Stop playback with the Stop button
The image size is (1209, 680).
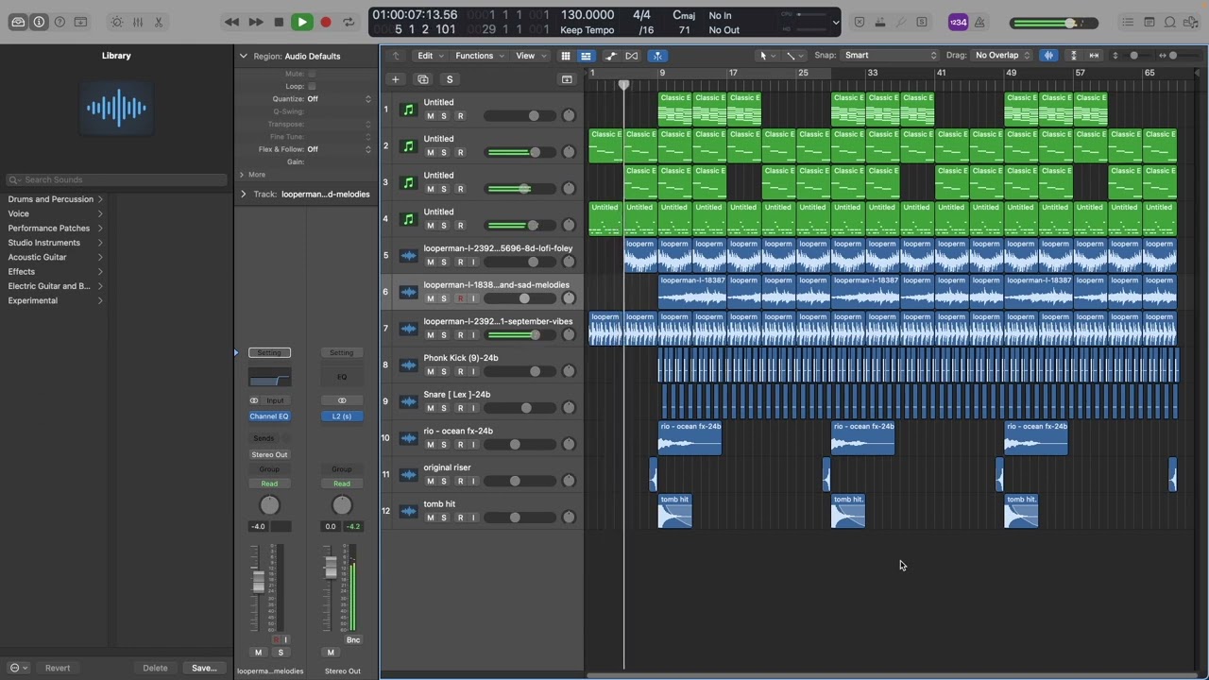(279, 22)
